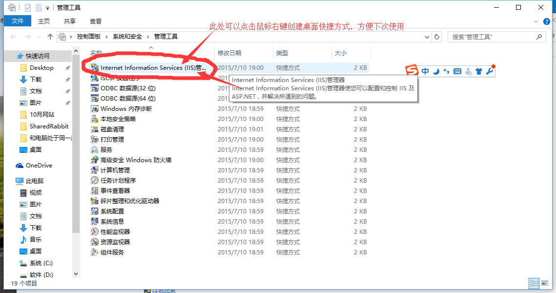Expand the ribbon with the chevron

pyautogui.click(x=536, y=21)
